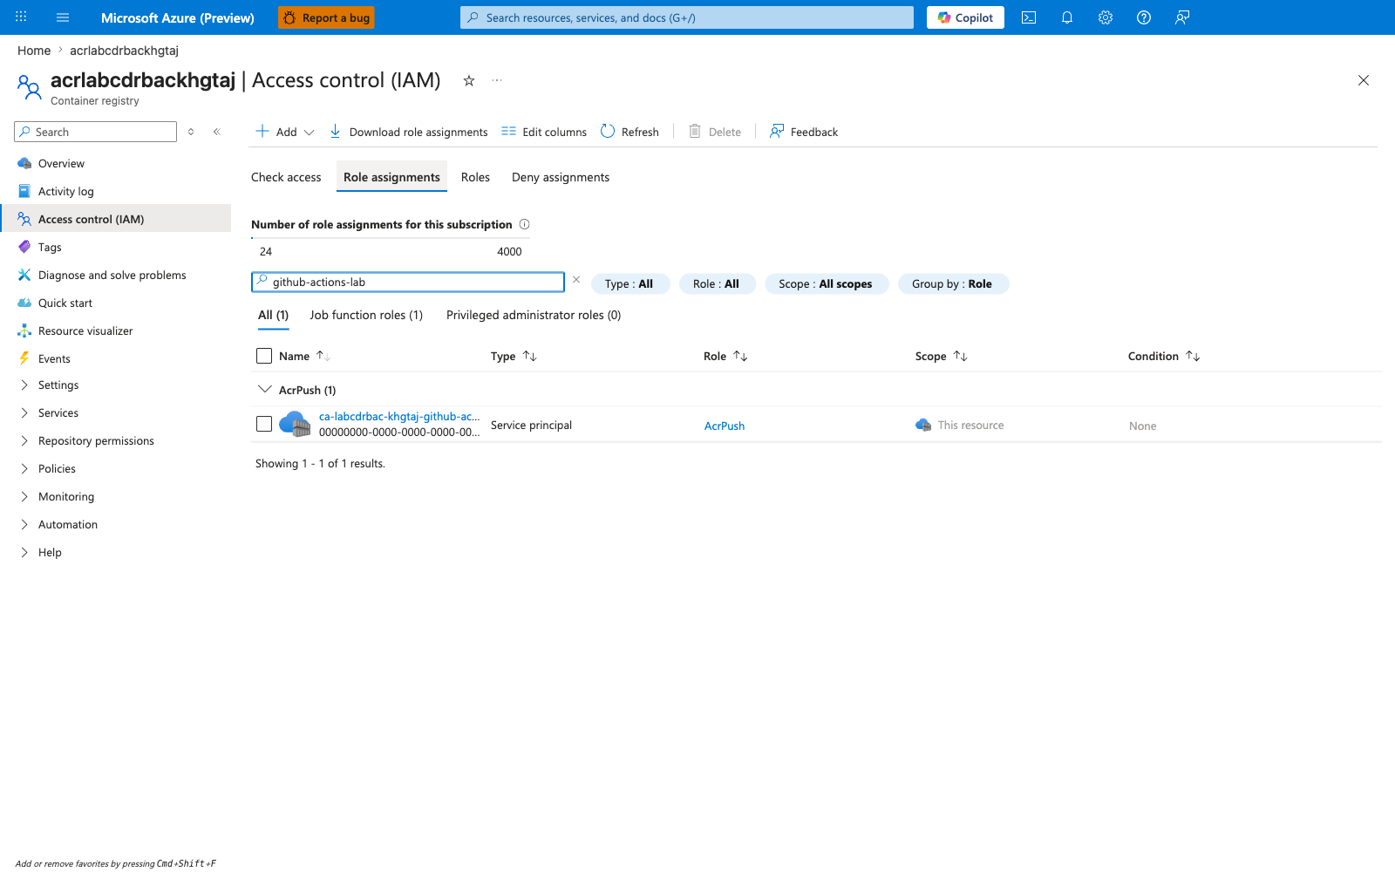
Task: Open the Add dropdown
Action: [285, 132]
